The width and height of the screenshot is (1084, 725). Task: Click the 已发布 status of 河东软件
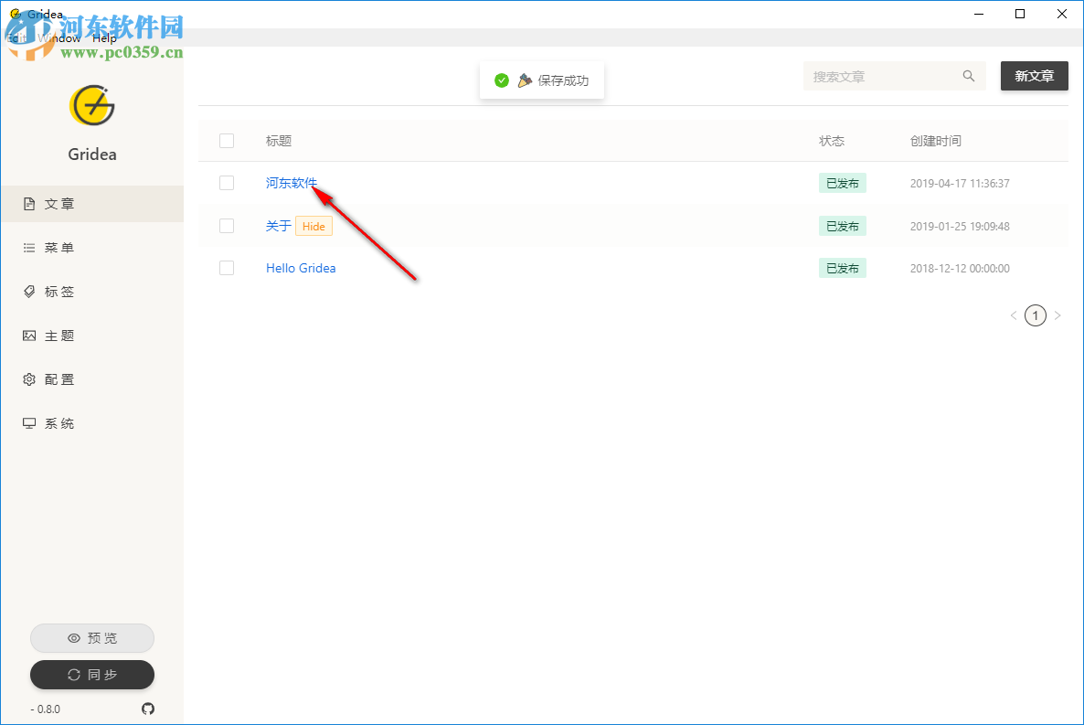pyautogui.click(x=842, y=184)
